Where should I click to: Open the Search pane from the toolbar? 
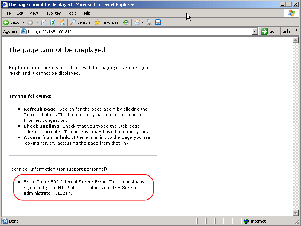(x=80, y=22)
